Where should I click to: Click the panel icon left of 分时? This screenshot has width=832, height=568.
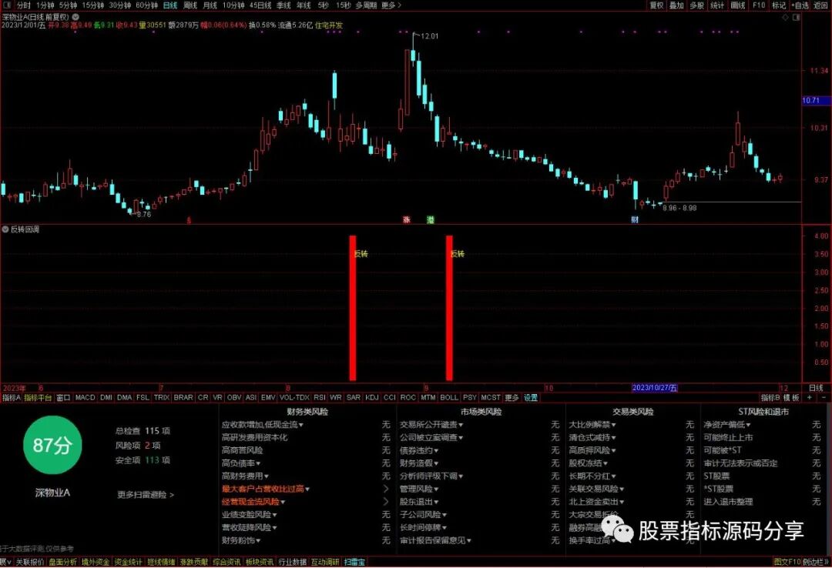(6, 5)
